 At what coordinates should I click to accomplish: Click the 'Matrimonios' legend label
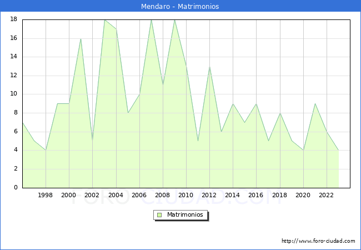pos(185,214)
